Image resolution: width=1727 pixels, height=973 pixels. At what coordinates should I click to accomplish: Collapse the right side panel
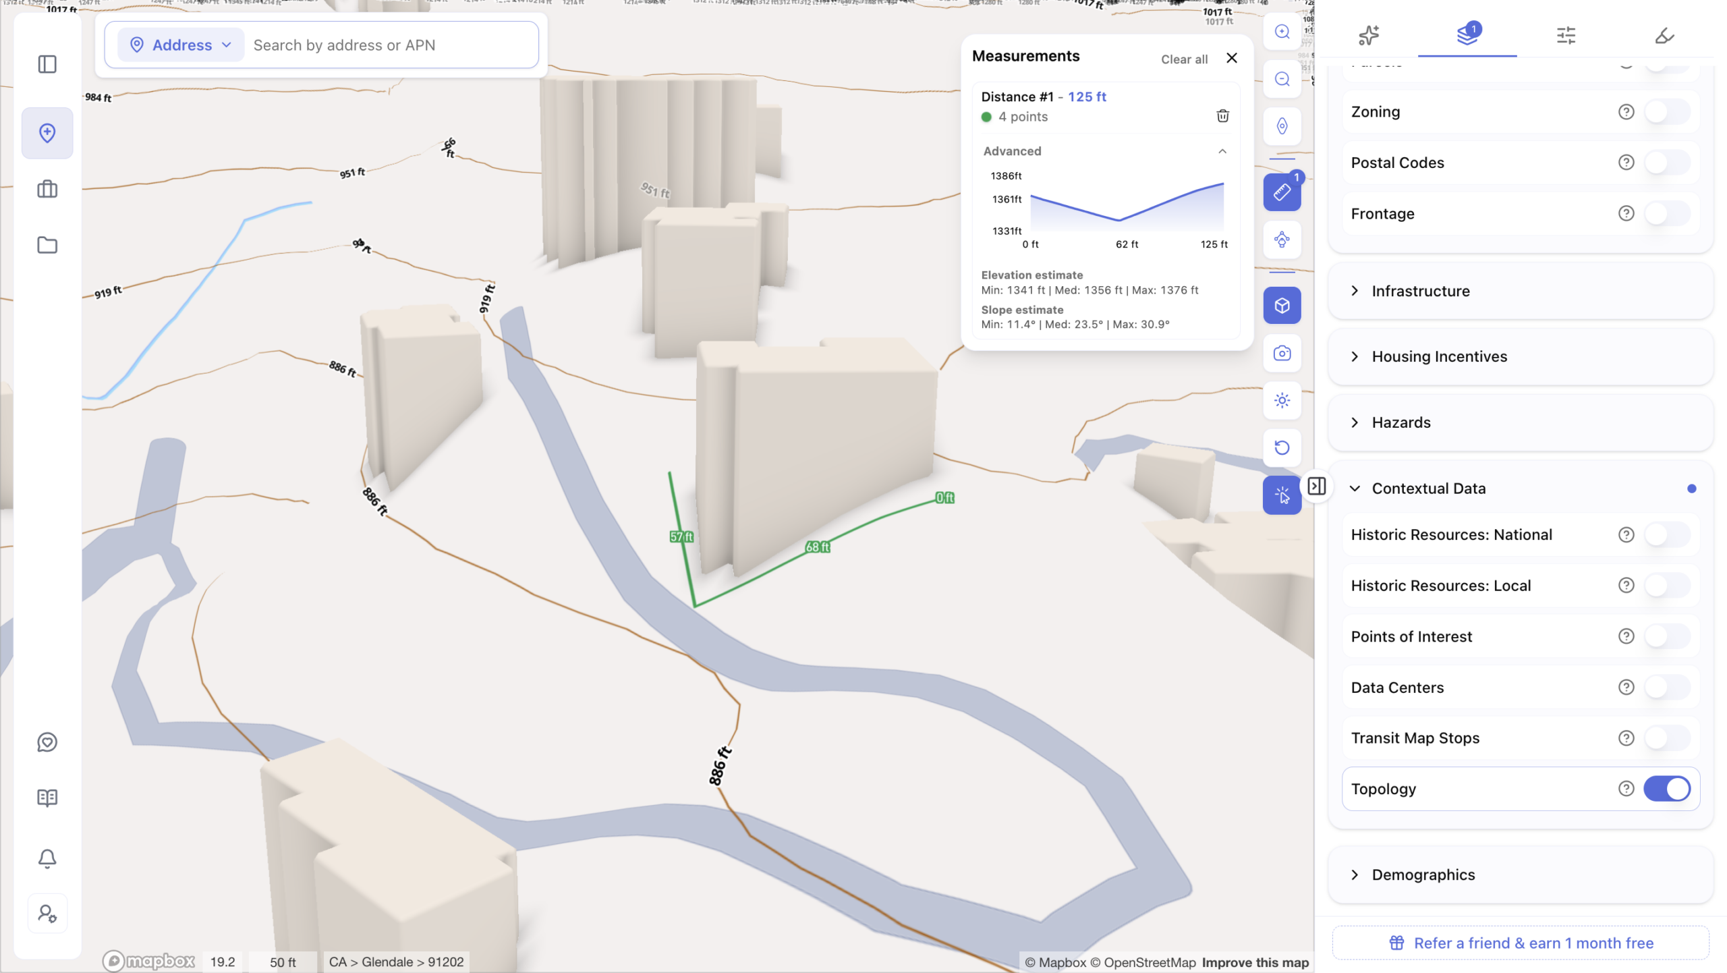click(1317, 486)
